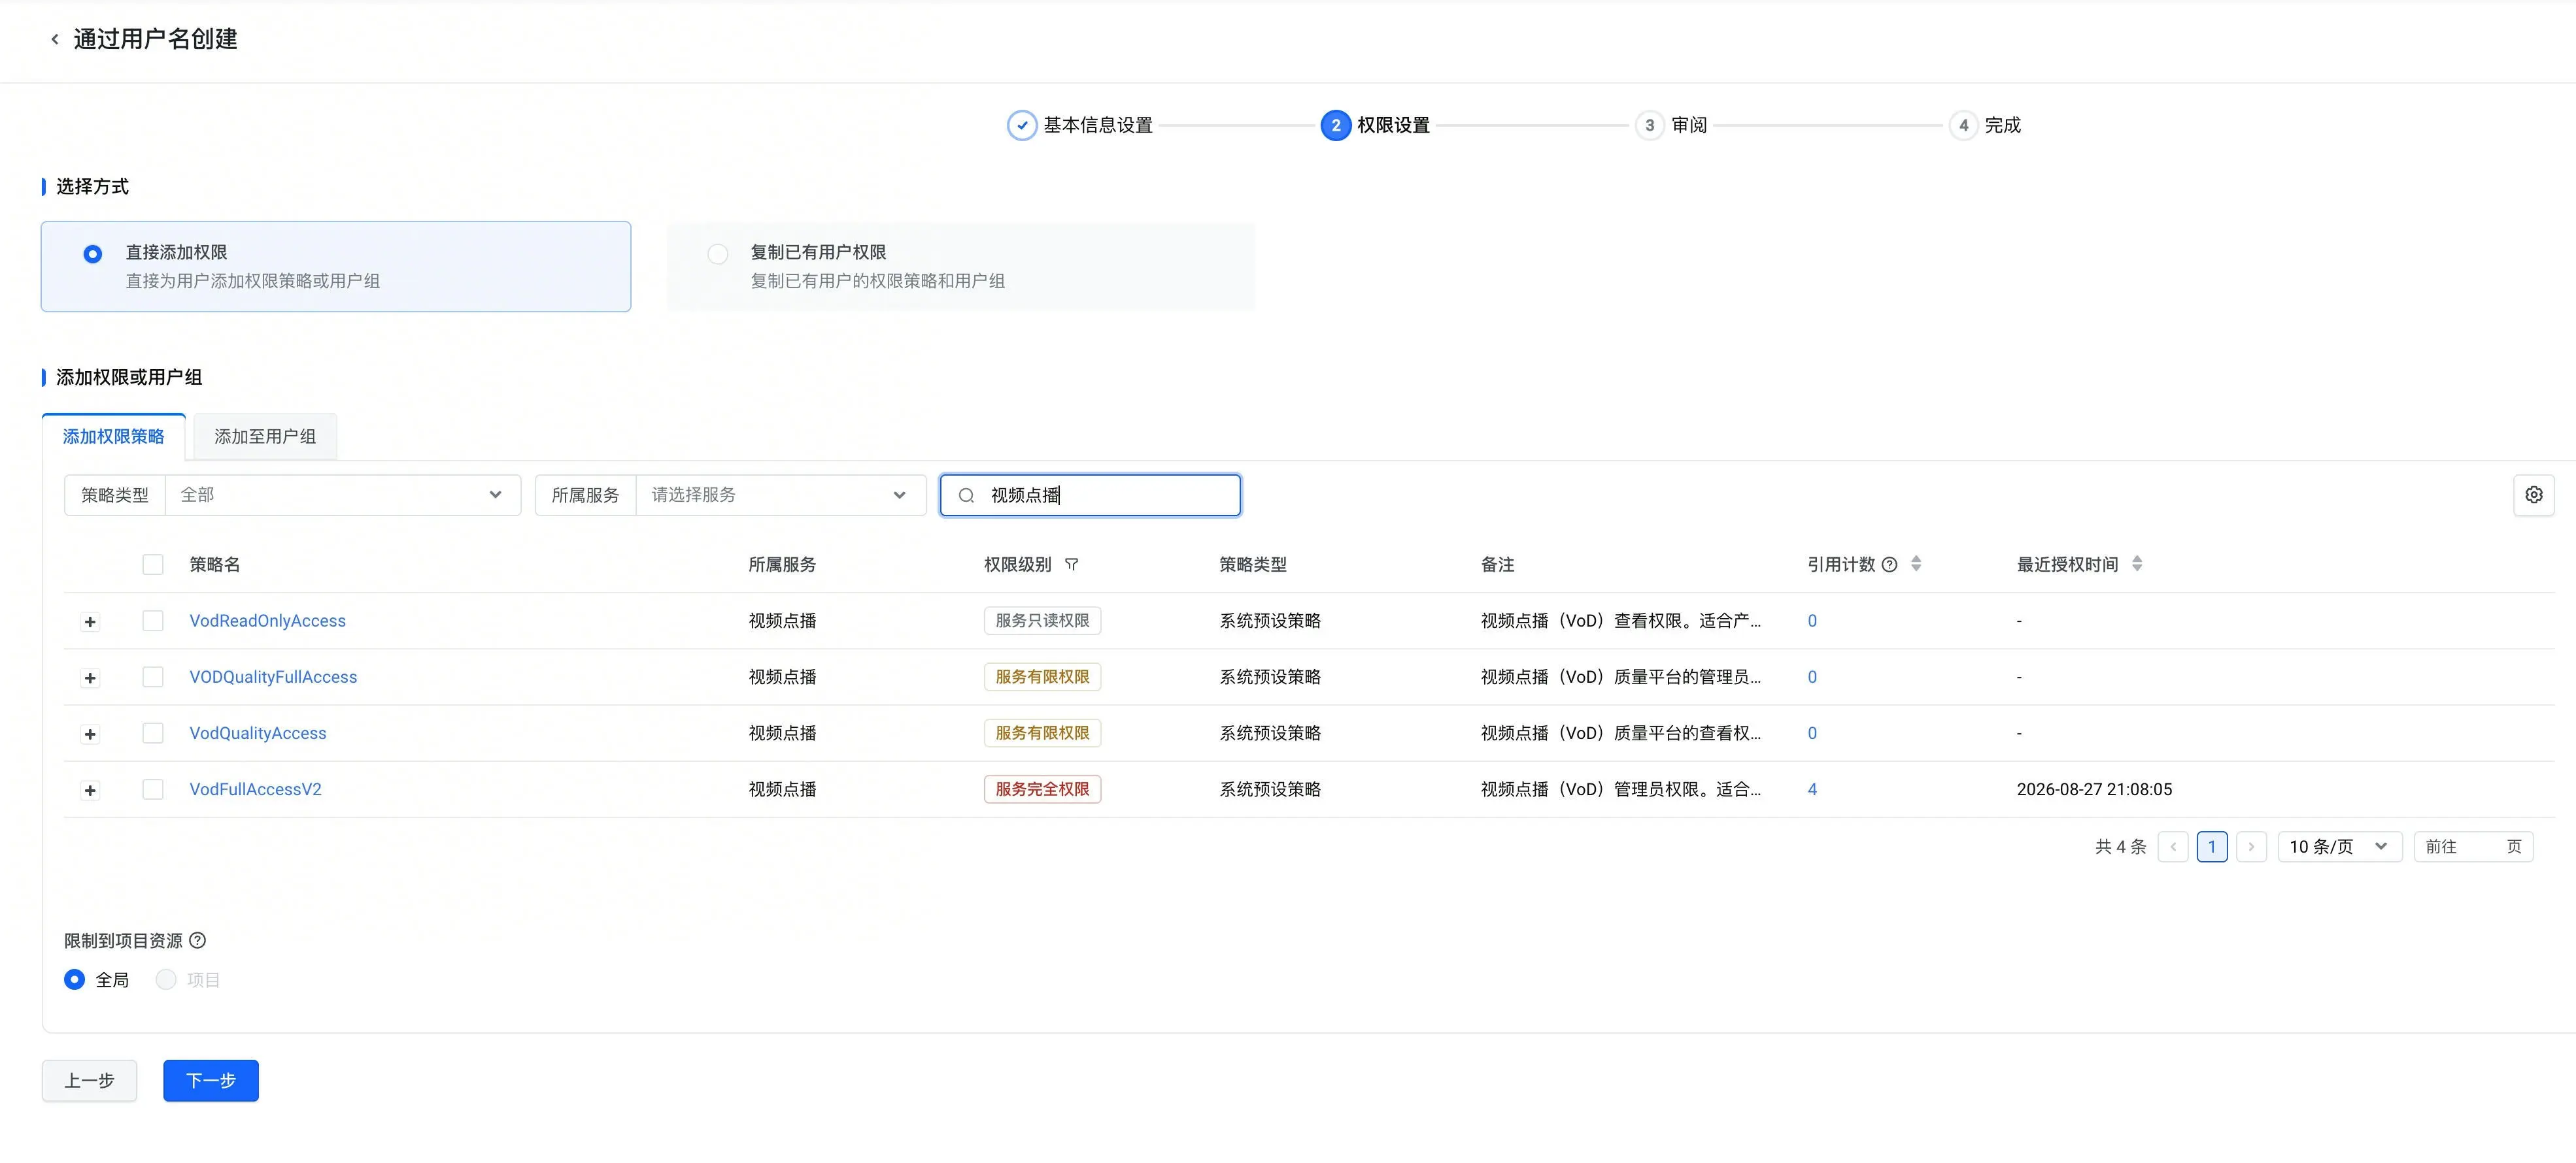Screen dimensions: 2576x1163
Task: Focus the policy search field containing 视频点播
Action: pyautogui.click(x=1090, y=495)
